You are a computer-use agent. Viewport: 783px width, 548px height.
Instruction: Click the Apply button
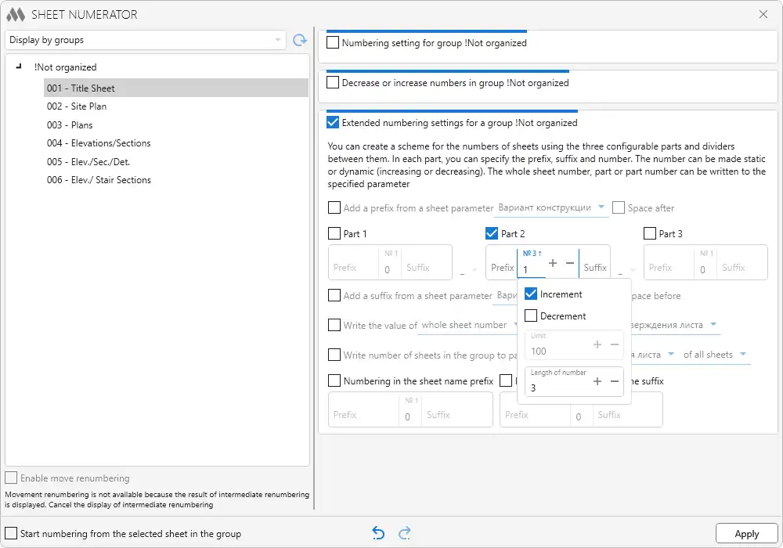746,533
